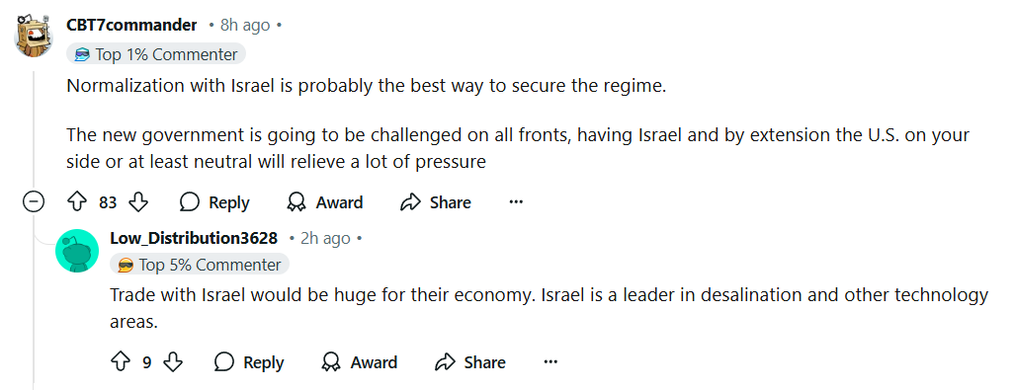
Task: Open CBT7commander's user profile
Action: (131, 26)
